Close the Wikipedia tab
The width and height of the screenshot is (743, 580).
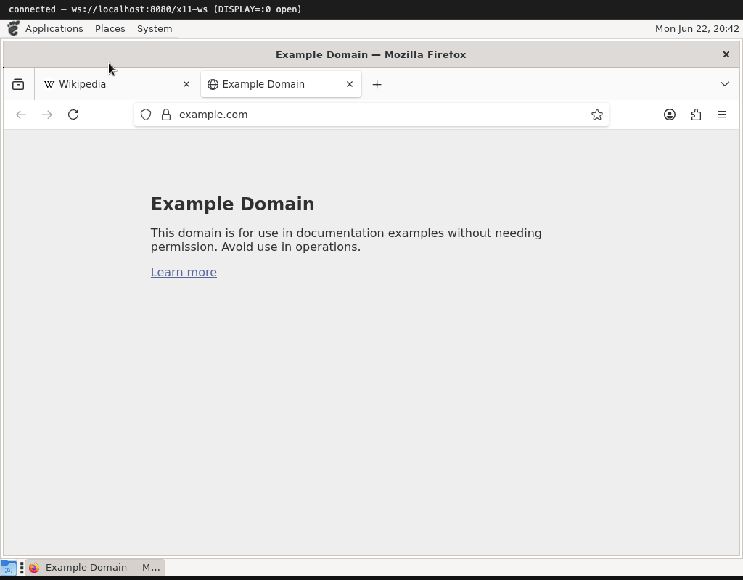[186, 84]
